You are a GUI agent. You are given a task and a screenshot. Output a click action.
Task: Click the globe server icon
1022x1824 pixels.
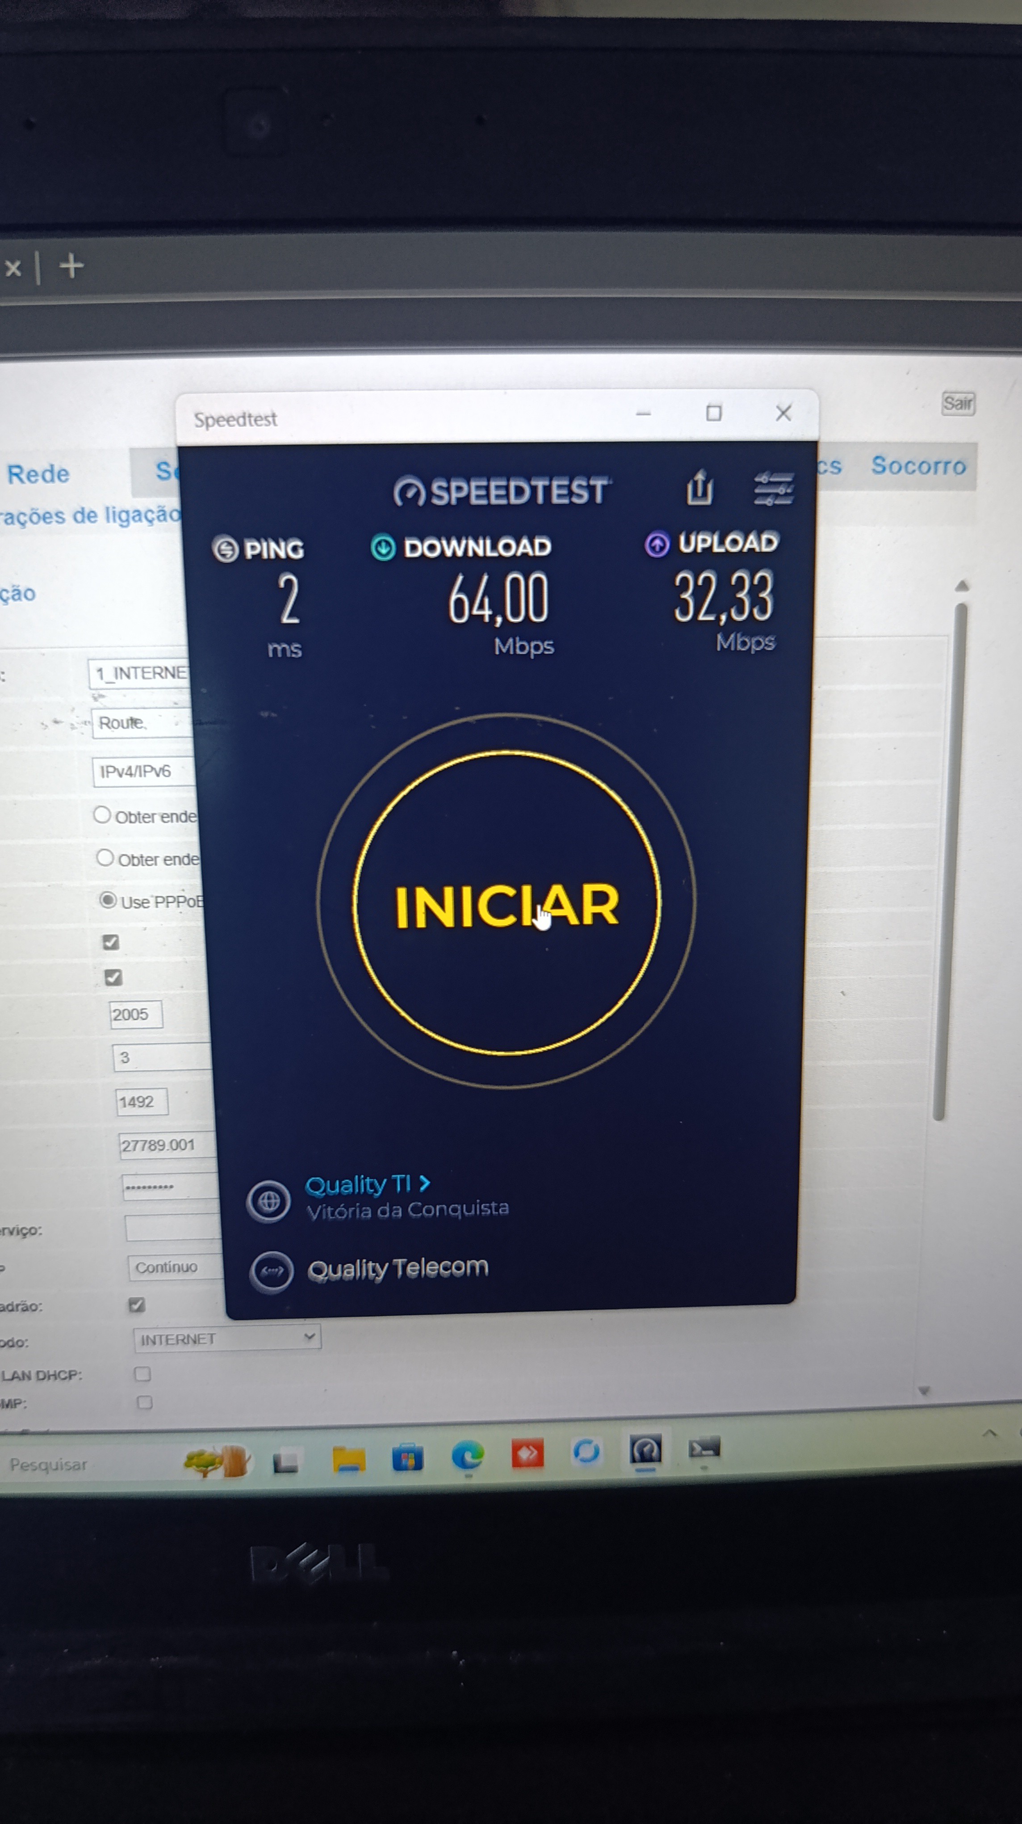[x=268, y=1201]
